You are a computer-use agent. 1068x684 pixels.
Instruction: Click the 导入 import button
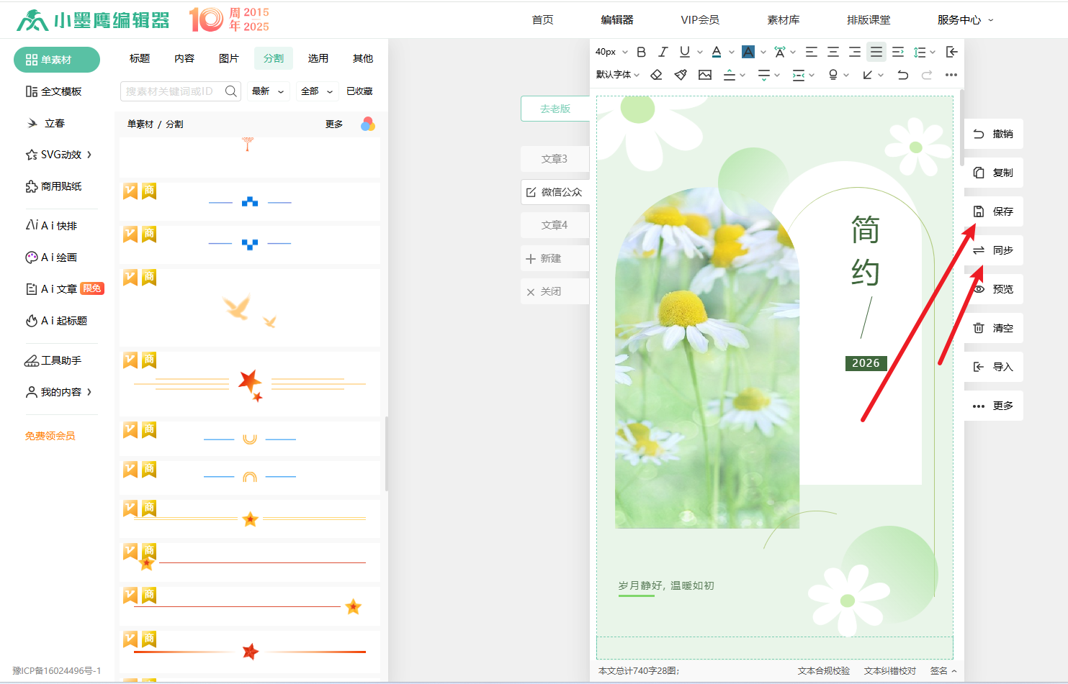pos(993,367)
